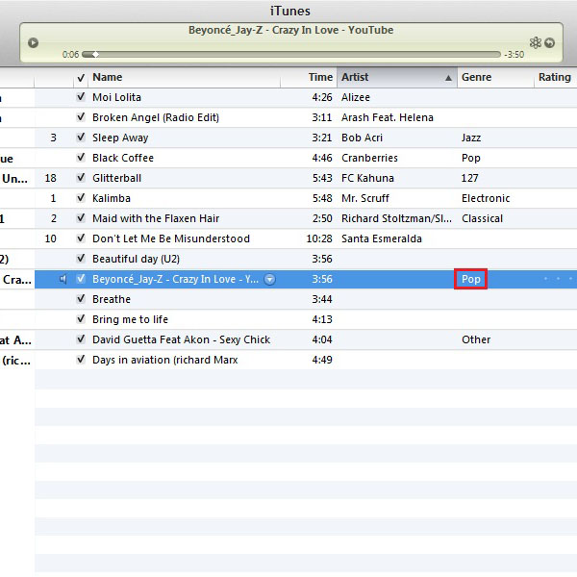Screen dimensions: 577x577
Task: Select the song Breathe
Action: pyautogui.click(x=112, y=299)
